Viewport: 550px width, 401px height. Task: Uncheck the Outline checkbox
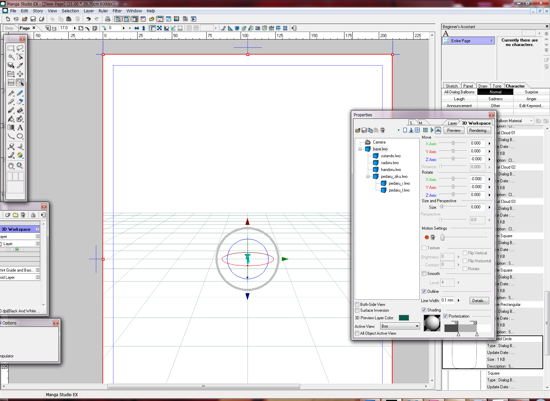tap(424, 291)
